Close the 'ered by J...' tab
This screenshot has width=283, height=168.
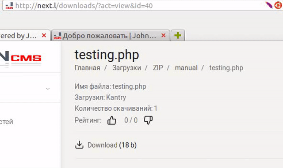(44, 35)
